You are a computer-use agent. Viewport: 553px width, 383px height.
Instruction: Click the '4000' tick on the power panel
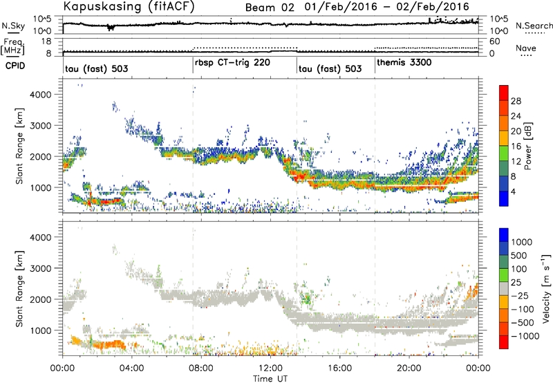pos(40,95)
